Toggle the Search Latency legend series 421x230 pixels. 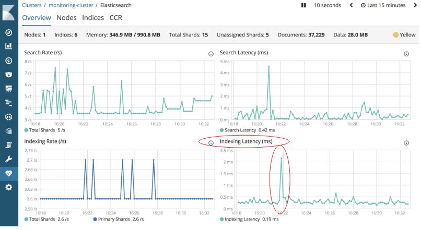(247, 130)
